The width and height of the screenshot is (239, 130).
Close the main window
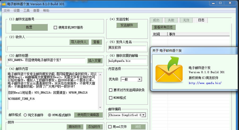click(230, 3)
